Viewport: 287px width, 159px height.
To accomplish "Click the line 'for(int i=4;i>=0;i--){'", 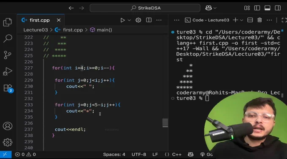I will [x=83, y=68].
